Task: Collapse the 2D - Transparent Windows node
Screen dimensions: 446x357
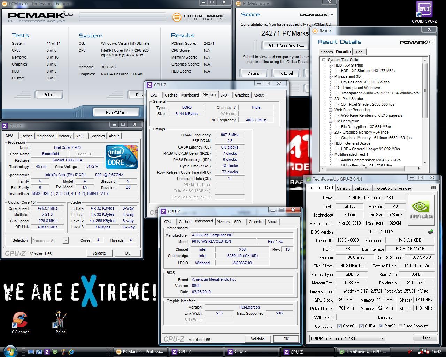Action: (330, 88)
